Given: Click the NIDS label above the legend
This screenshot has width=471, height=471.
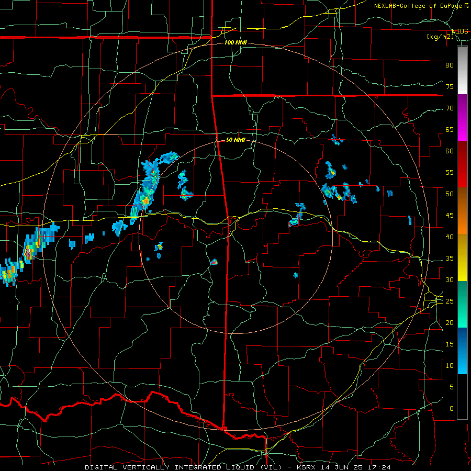Looking at the screenshot, I should click(x=460, y=31).
